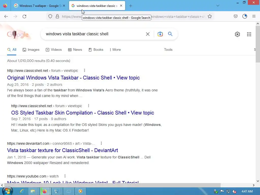
Task: Open options dots beside deviantart.com result
Action: click(101, 143)
